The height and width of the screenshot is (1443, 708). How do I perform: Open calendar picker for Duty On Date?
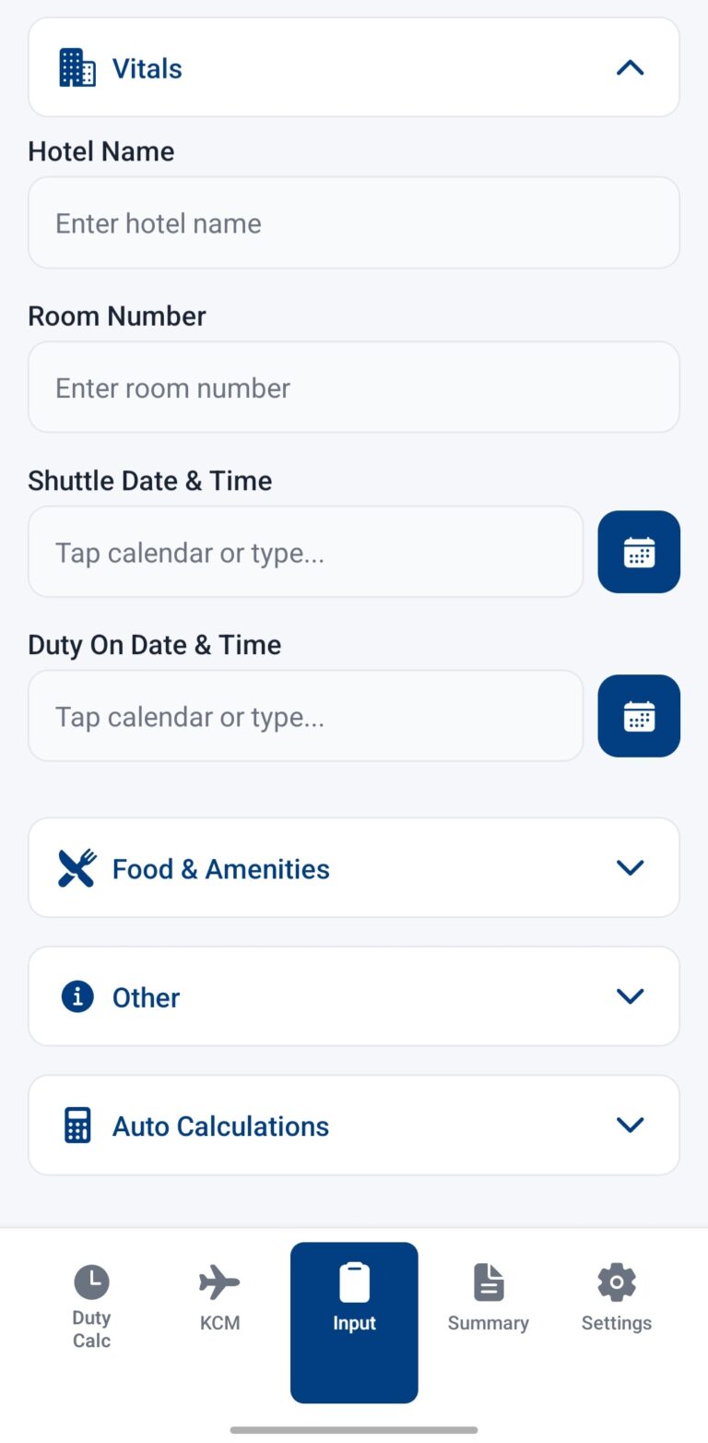click(x=639, y=716)
